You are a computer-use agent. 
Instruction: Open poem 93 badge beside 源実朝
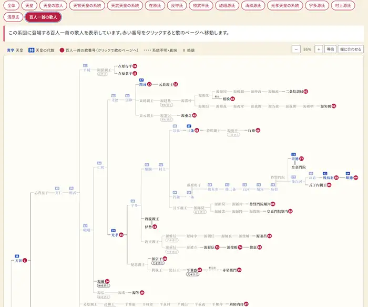[334, 106]
